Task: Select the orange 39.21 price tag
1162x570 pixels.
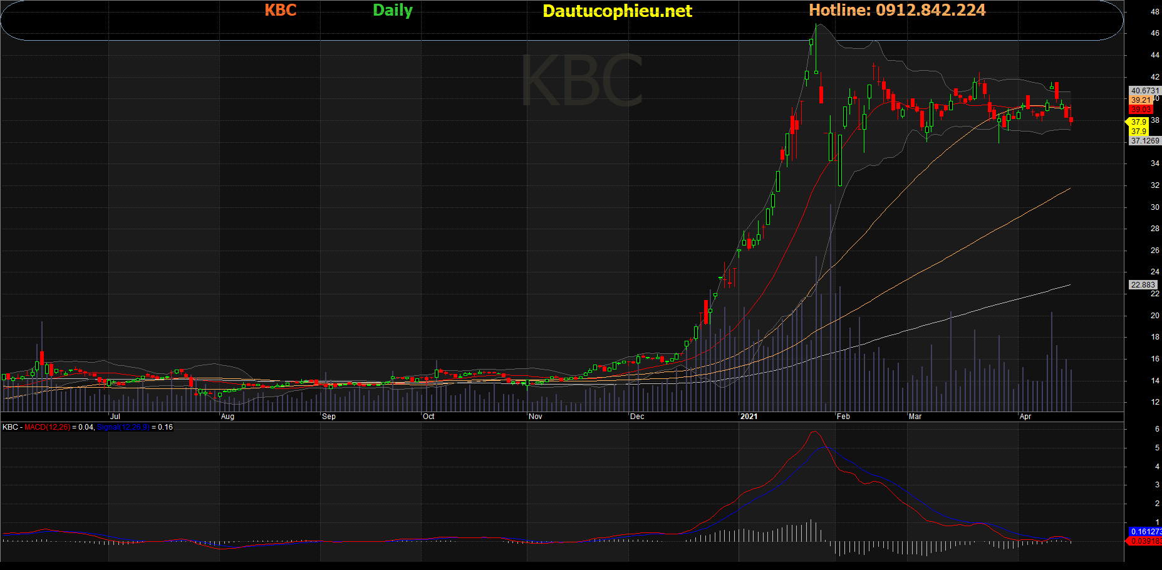Action: (1140, 100)
